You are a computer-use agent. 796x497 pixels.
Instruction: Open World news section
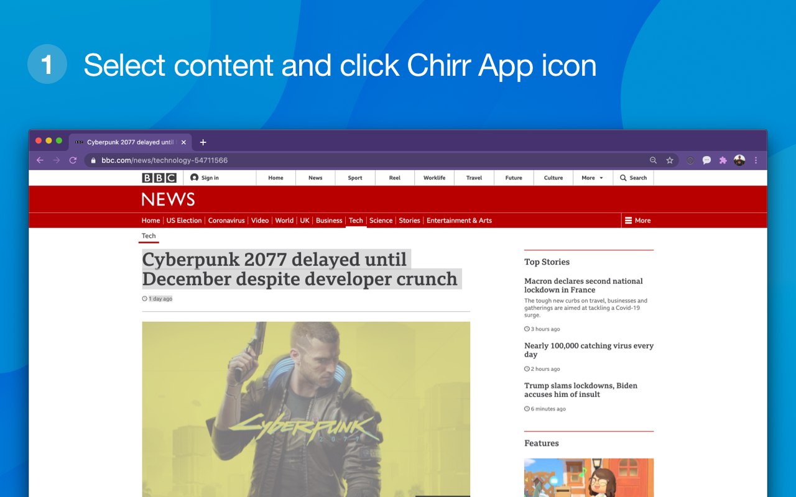point(284,221)
